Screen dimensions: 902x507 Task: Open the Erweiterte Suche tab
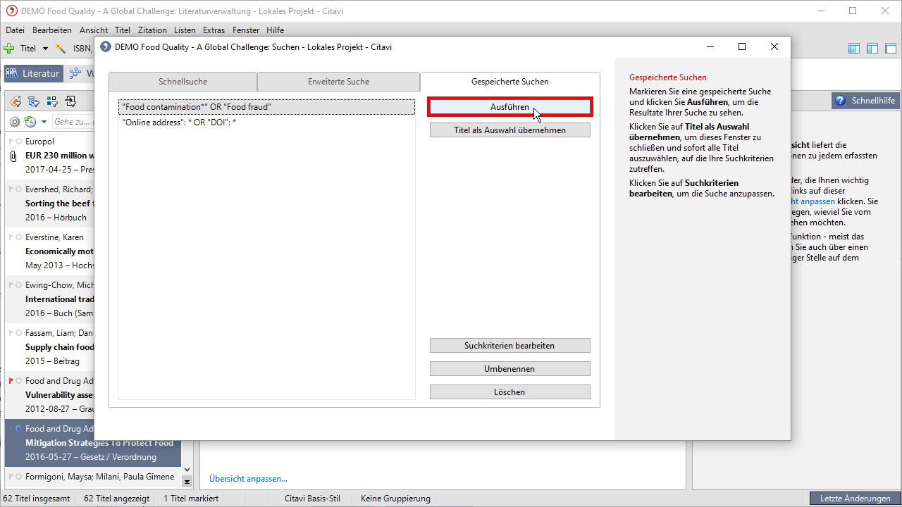pos(338,82)
